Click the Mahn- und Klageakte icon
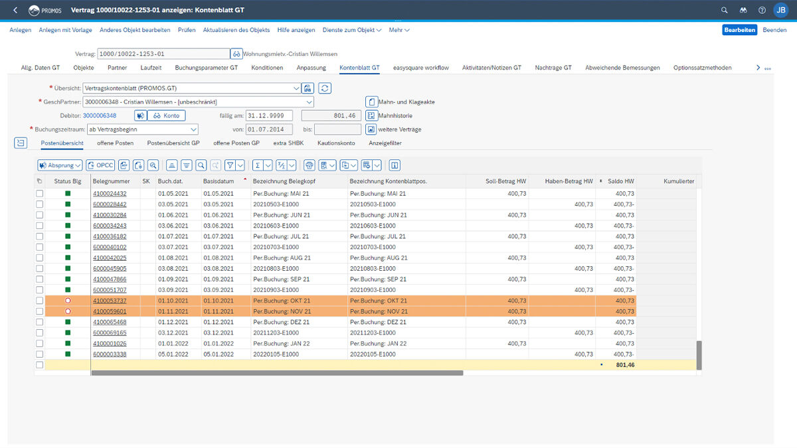Image resolution: width=797 pixels, height=448 pixels. tap(372, 102)
